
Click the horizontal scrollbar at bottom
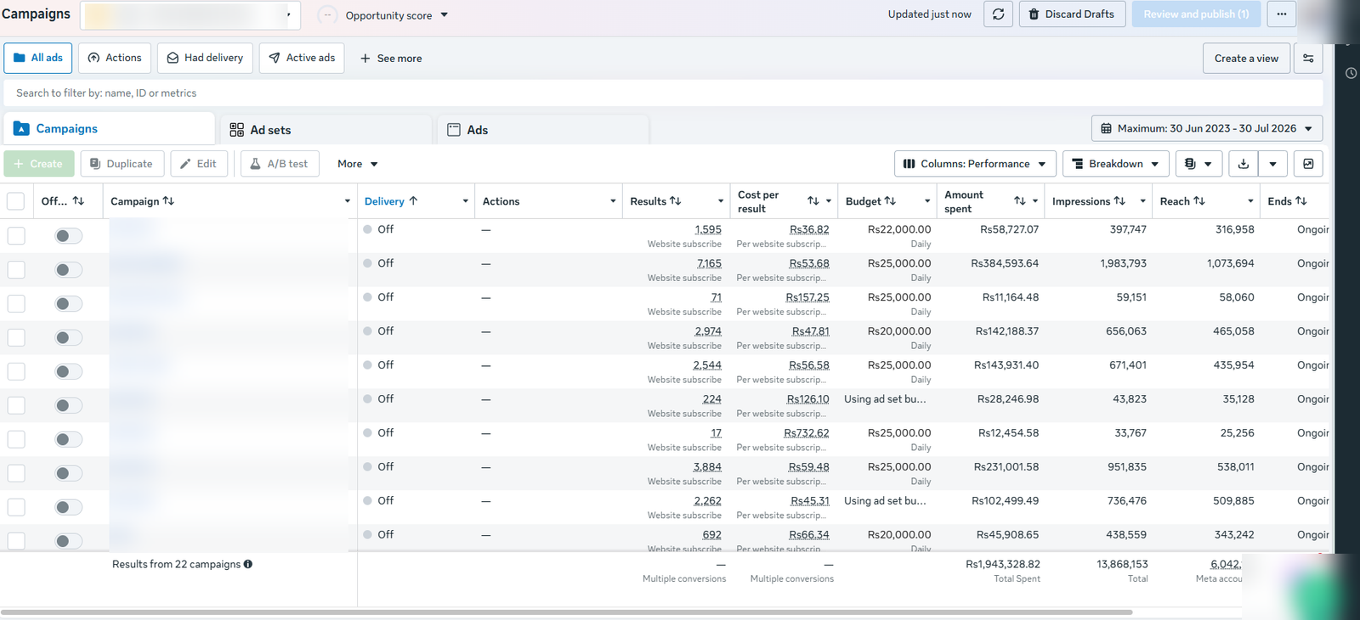click(566, 612)
